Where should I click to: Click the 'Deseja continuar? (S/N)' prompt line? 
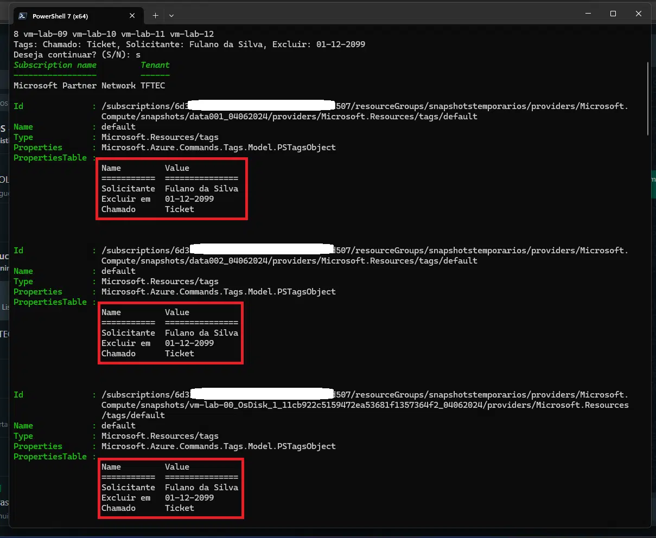tap(77, 55)
